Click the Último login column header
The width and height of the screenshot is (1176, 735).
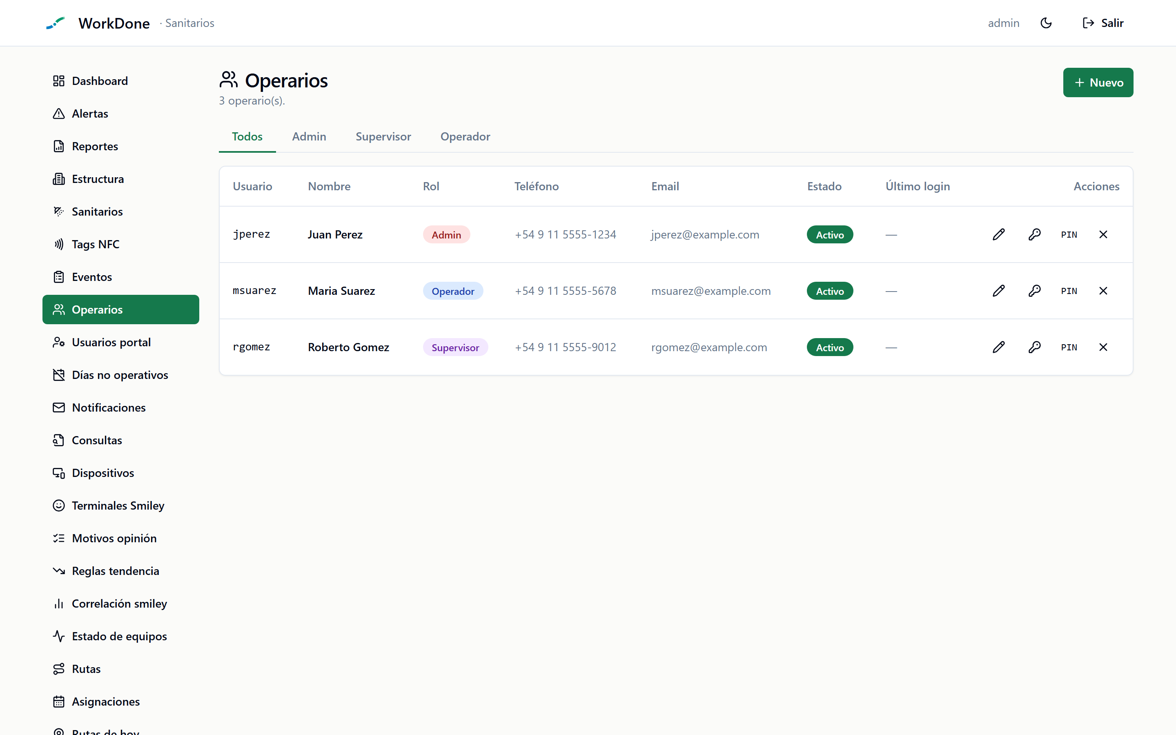point(918,186)
